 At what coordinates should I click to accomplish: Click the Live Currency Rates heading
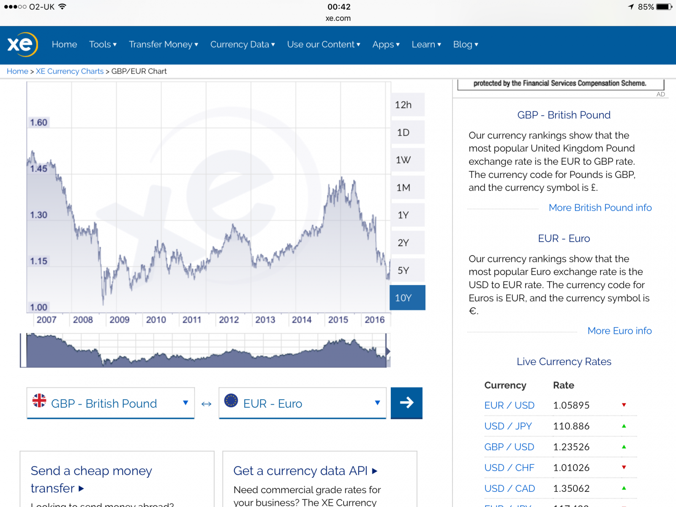tap(564, 362)
